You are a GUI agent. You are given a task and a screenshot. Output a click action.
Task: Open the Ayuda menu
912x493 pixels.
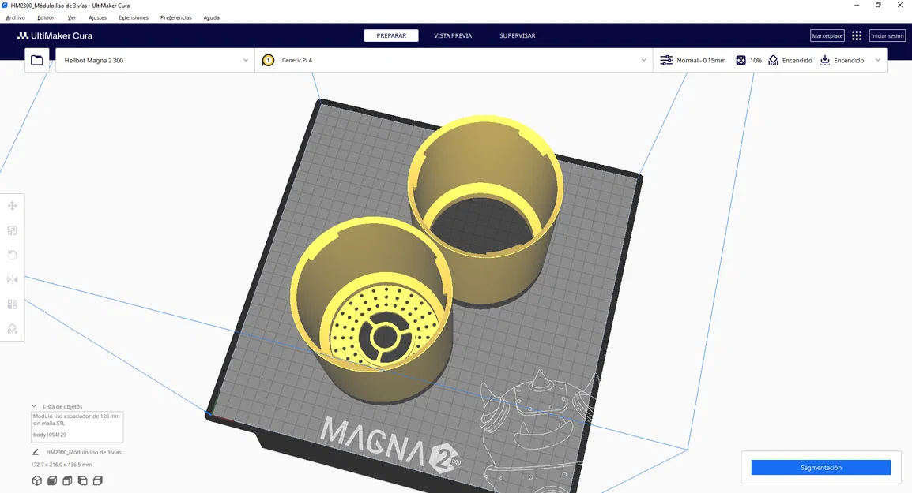[212, 17]
